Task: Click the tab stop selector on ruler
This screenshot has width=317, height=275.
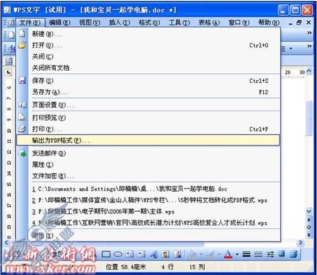Action: (8, 72)
